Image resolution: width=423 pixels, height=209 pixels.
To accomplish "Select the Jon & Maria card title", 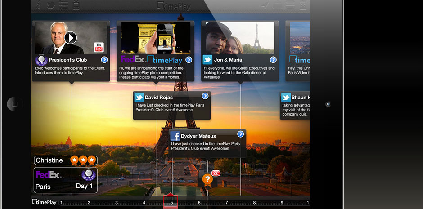I will pyautogui.click(x=228, y=60).
